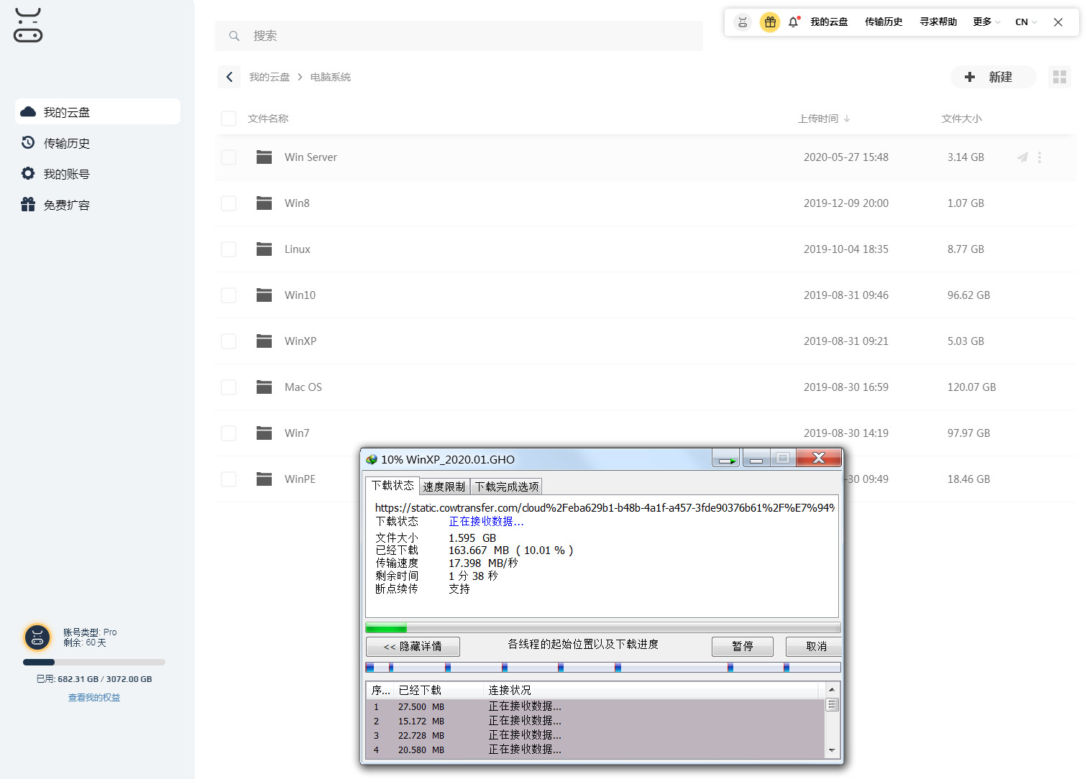Pause download with 暂停 button
The width and height of the screenshot is (1087, 779).
(743, 647)
